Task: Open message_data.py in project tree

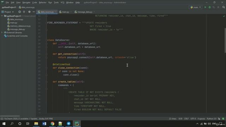Action: (16, 29)
